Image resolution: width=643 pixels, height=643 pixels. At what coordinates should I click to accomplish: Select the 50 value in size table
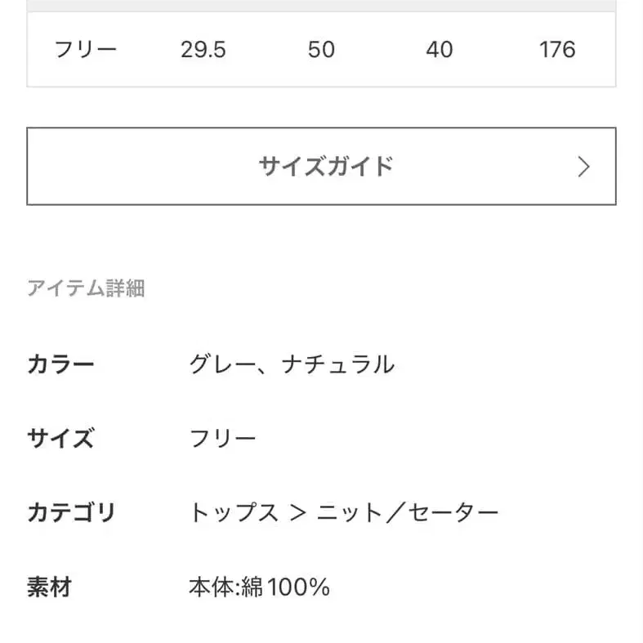pos(321,49)
